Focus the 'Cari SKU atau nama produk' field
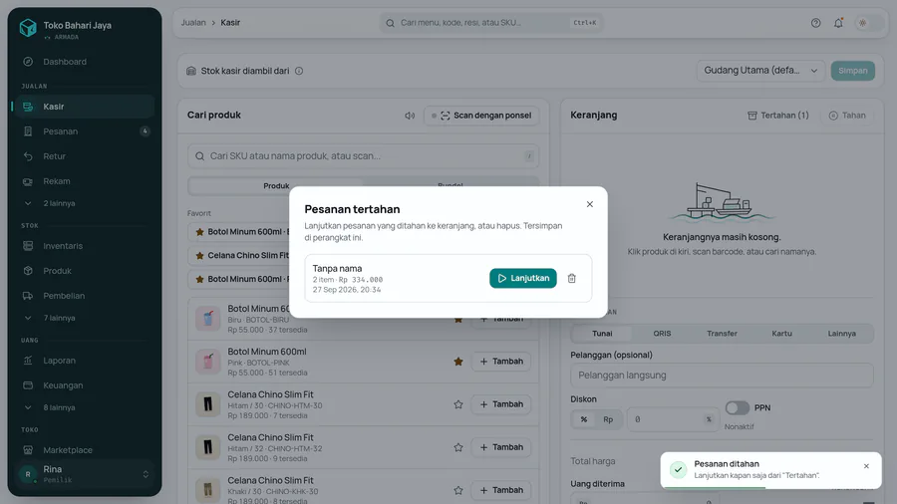This screenshot has width=897, height=504. pos(363,156)
